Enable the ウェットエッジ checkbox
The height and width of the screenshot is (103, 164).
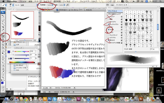point(109,35)
